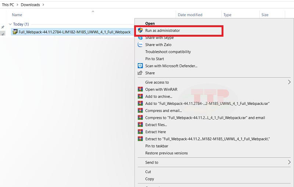Image resolution: width=294 pixels, height=187 pixels.
Task: Sort by the Name column header
Action: [x=17, y=15]
